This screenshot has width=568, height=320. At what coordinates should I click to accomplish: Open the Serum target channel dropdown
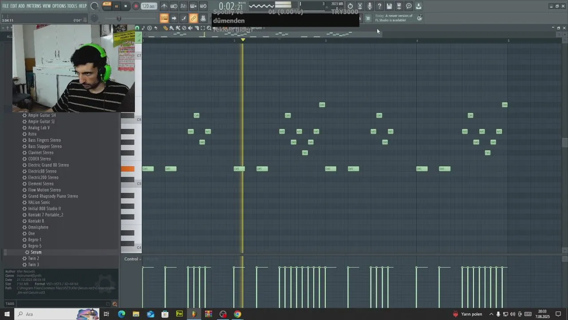pyautogui.click(x=257, y=28)
